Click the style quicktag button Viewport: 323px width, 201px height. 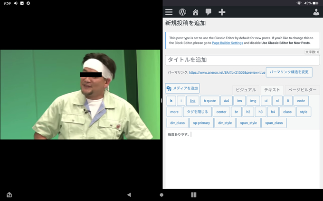[x=304, y=112]
